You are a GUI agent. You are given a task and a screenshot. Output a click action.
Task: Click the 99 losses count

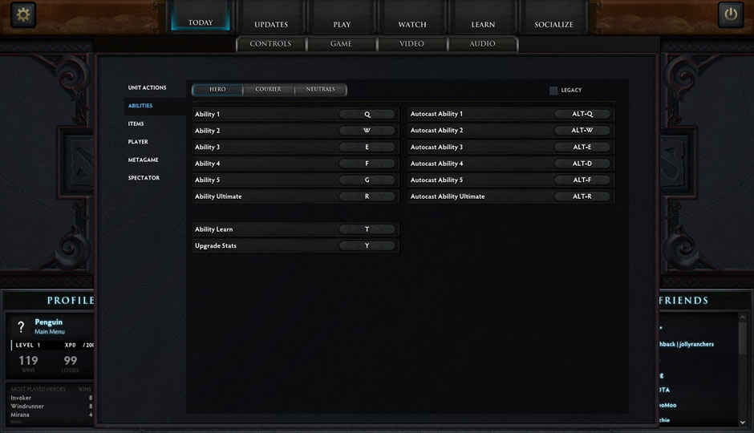pyautogui.click(x=71, y=361)
